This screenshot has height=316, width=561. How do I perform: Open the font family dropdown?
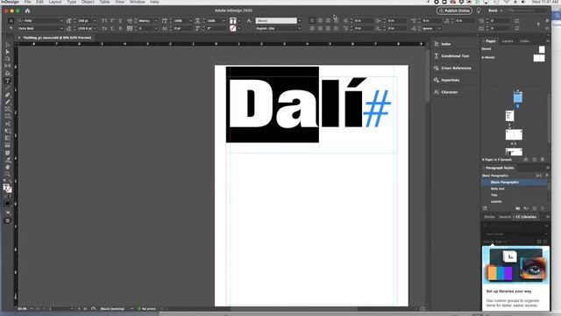[61, 21]
